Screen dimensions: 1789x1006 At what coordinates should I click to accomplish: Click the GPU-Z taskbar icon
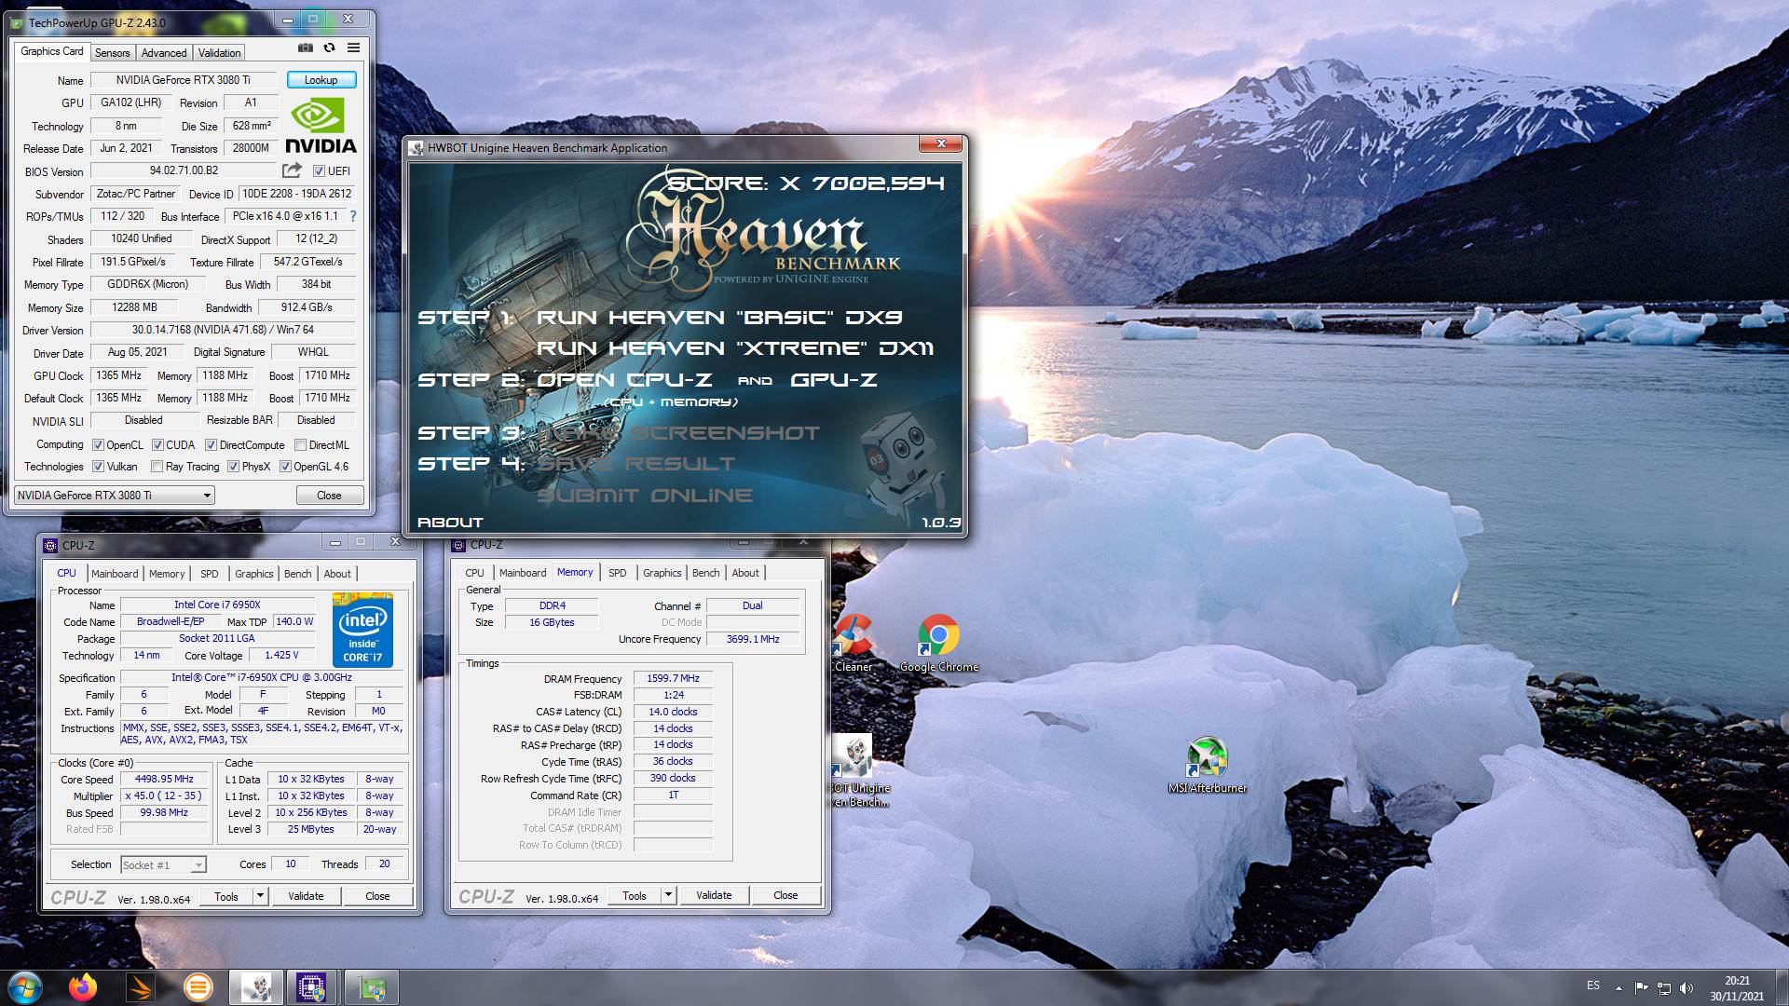[x=372, y=987]
